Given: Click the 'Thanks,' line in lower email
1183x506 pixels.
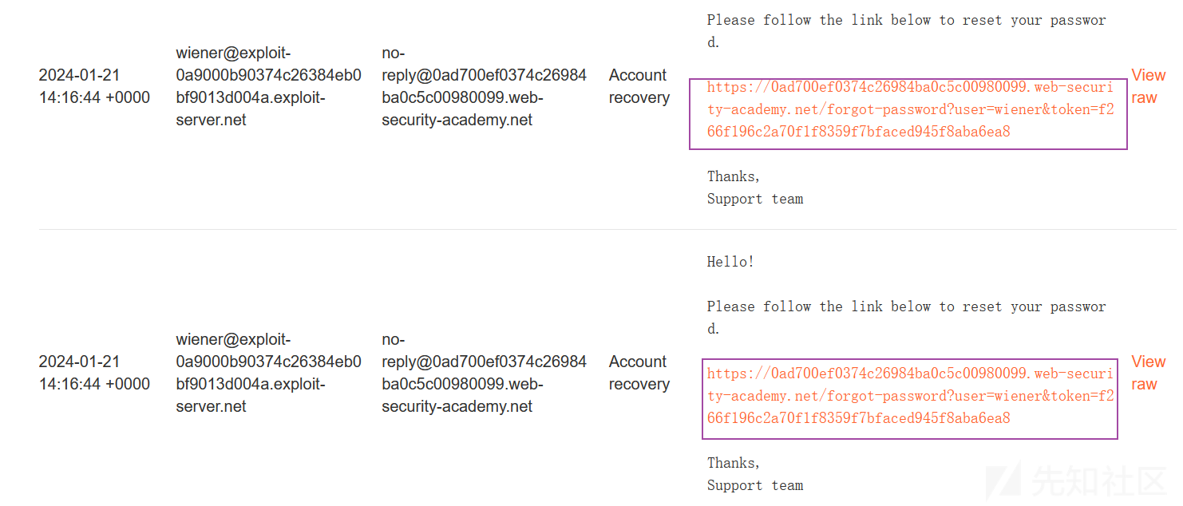Looking at the screenshot, I should [734, 463].
